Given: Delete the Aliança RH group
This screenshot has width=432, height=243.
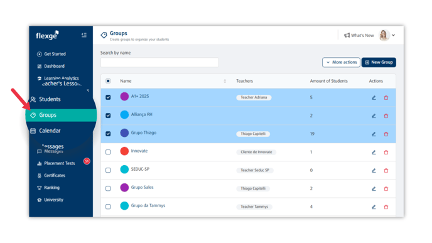Looking at the screenshot, I should (x=386, y=116).
